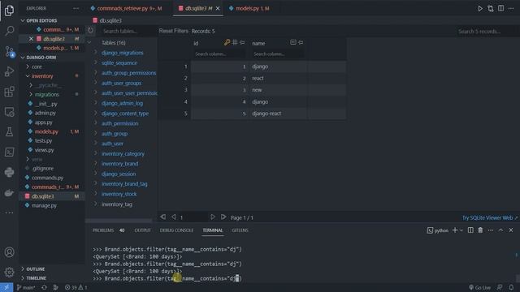The width and height of the screenshot is (520, 292).
Task: Maximize the panel with up chevron
Action: (x=500, y=230)
